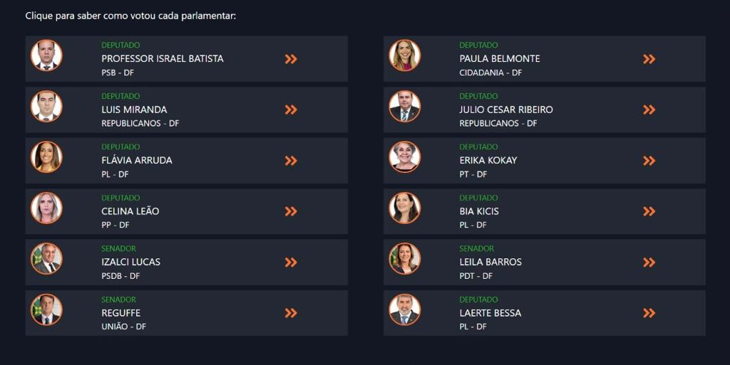730x365 pixels.
Task: Select the Reguffe senator name
Action: pos(121,313)
